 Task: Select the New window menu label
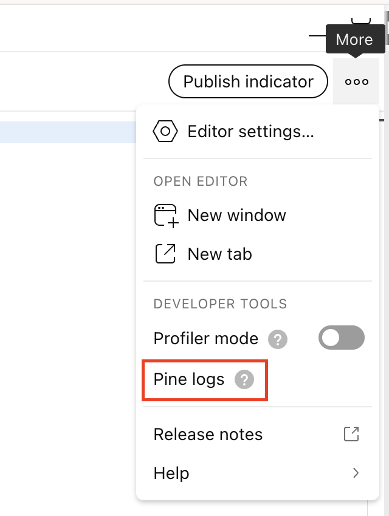coord(236,216)
